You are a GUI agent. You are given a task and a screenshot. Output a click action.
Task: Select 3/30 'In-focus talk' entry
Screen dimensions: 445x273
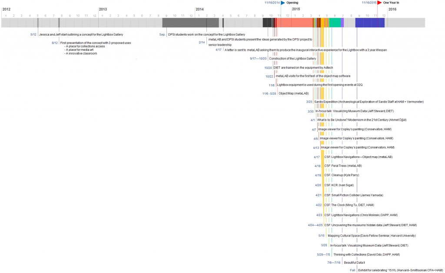[355, 112]
